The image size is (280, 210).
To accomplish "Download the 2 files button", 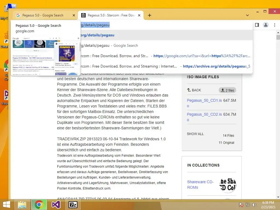I will pyautogui.click(x=227, y=90).
